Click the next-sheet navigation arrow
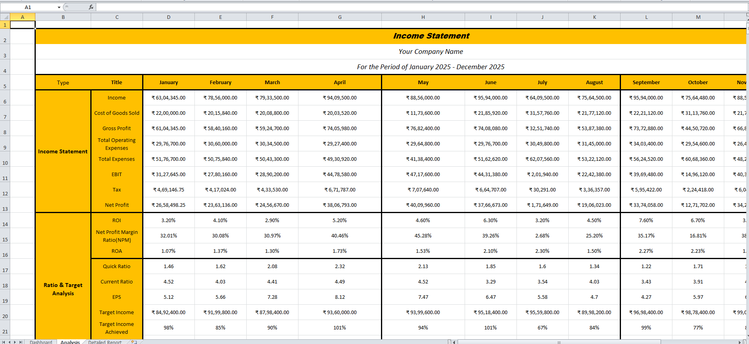 pos(15,342)
